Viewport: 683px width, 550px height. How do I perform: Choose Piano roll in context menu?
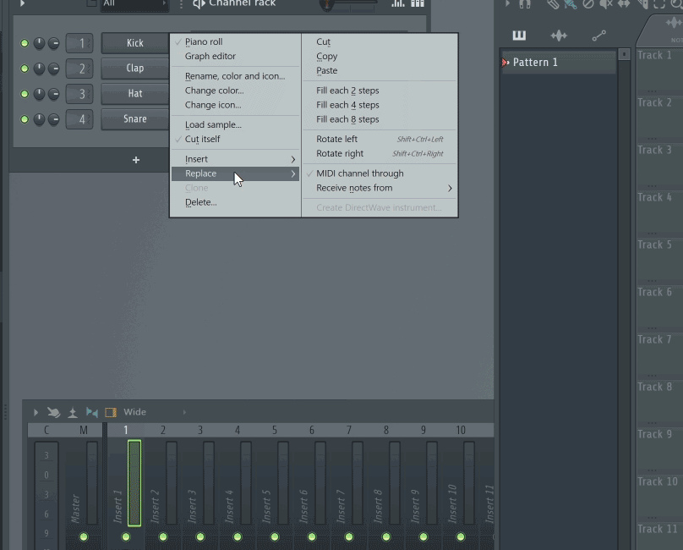click(x=235, y=41)
